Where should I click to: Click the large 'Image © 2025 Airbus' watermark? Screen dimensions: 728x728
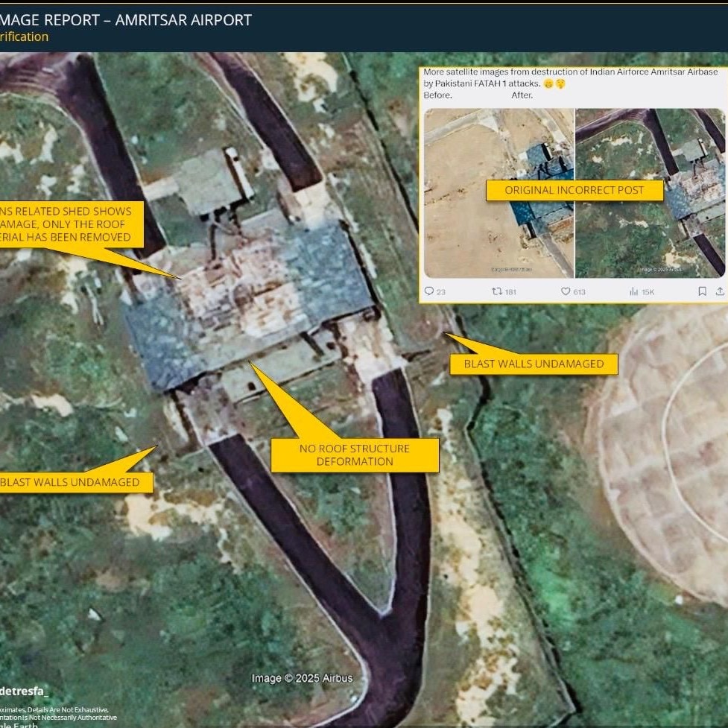pyautogui.click(x=302, y=678)
